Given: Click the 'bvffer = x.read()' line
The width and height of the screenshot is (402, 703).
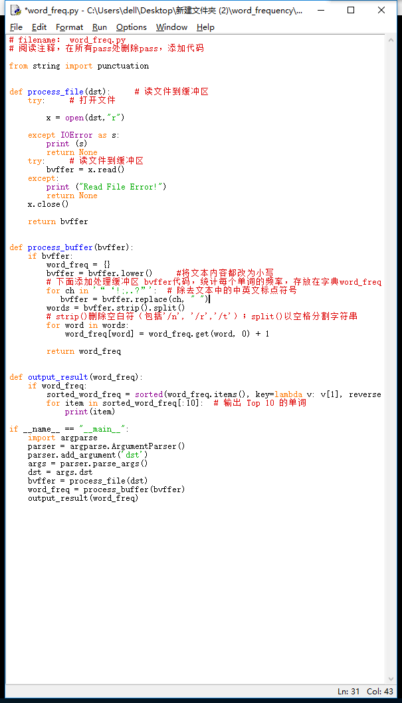Looking at the screenshot, I should coord(85,170).
